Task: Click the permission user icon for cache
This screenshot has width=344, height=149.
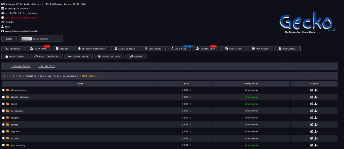Action: (316, 104)
